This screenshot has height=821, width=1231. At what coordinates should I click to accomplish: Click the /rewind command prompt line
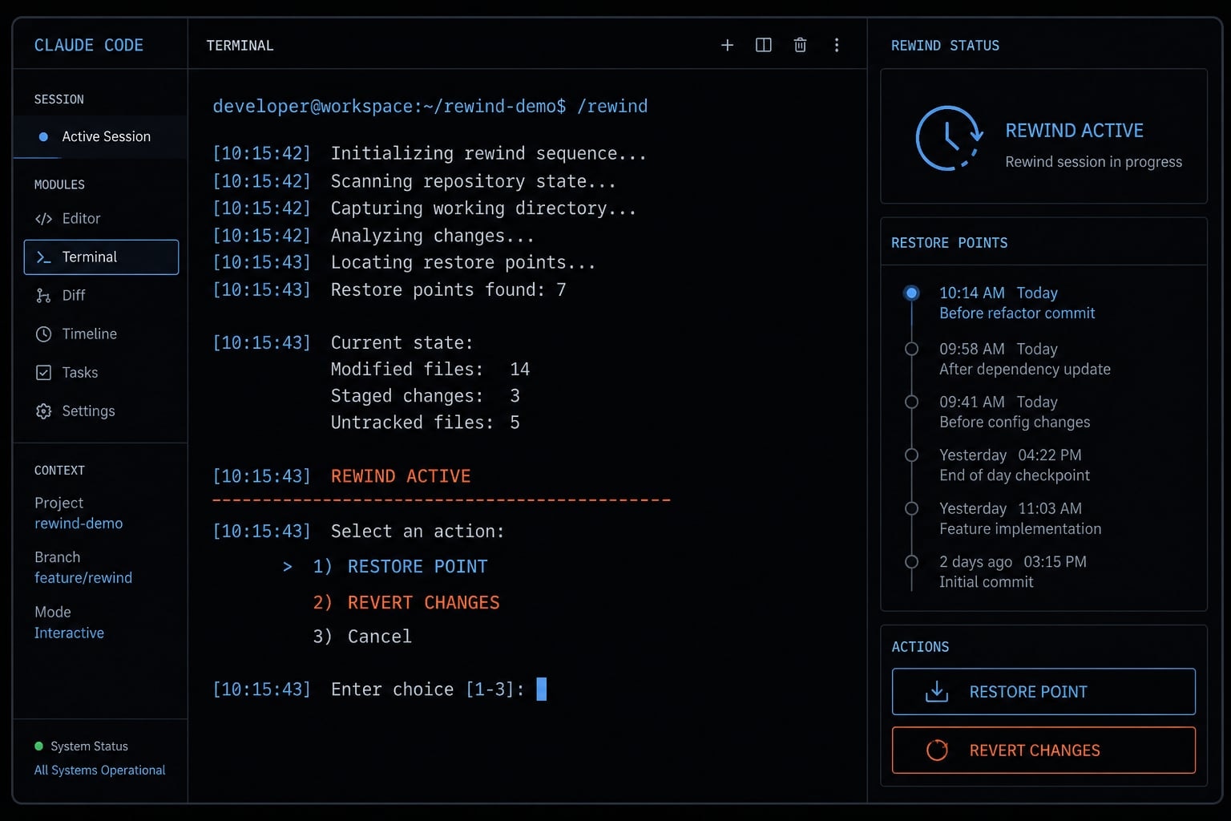click(x=430, y=106)
